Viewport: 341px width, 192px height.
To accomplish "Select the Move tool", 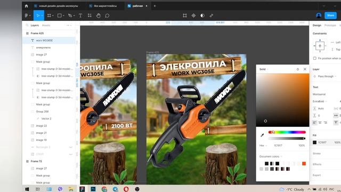I will pos(38,15).
